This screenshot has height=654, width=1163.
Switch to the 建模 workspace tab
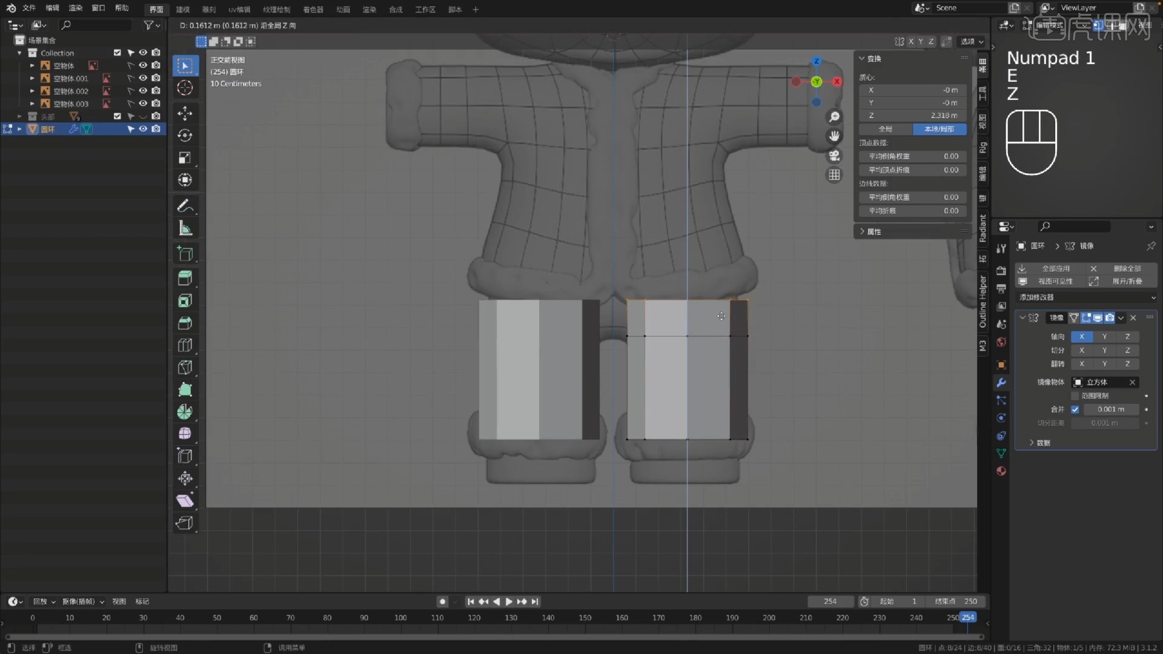(182, 10)
